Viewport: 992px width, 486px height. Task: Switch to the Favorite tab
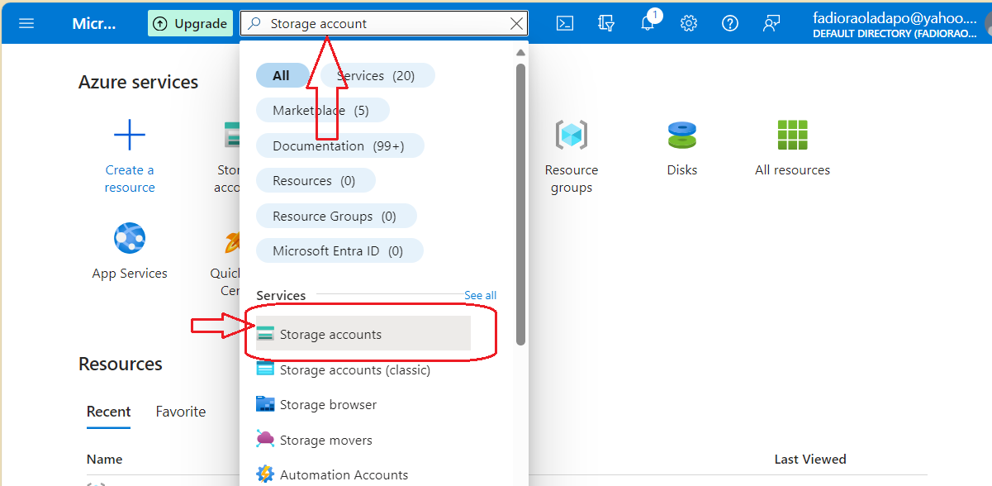pos(180,412)
